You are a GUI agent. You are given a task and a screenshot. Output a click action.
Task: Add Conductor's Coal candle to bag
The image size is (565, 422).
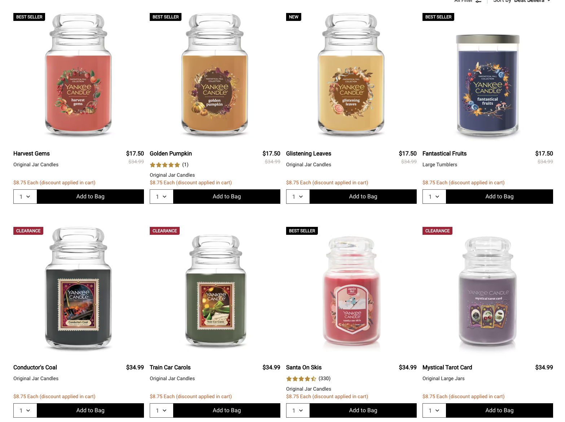coord(90,410)
